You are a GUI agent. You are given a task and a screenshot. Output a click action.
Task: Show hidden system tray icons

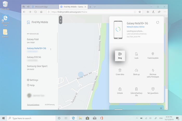point(137,118)
